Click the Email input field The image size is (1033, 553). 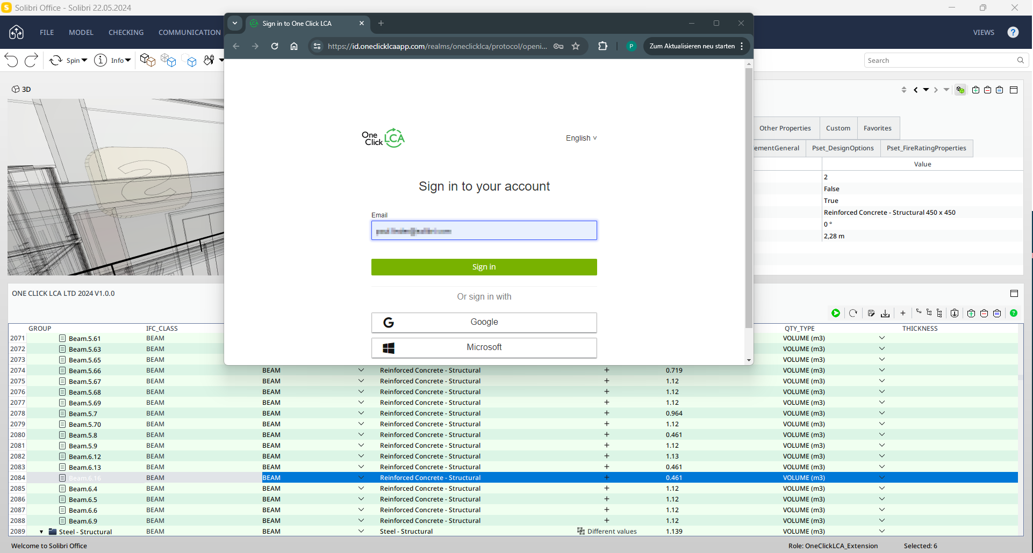coord(484,230)
